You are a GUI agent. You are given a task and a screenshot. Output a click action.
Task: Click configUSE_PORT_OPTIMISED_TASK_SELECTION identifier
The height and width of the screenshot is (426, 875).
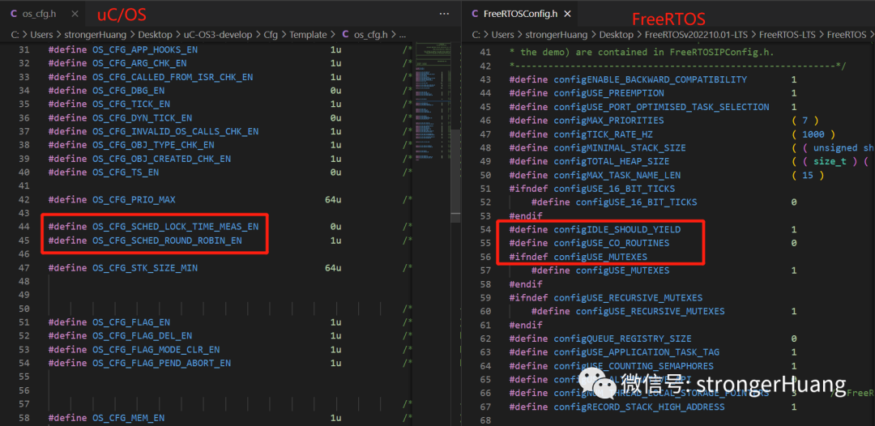coord(661,107)
